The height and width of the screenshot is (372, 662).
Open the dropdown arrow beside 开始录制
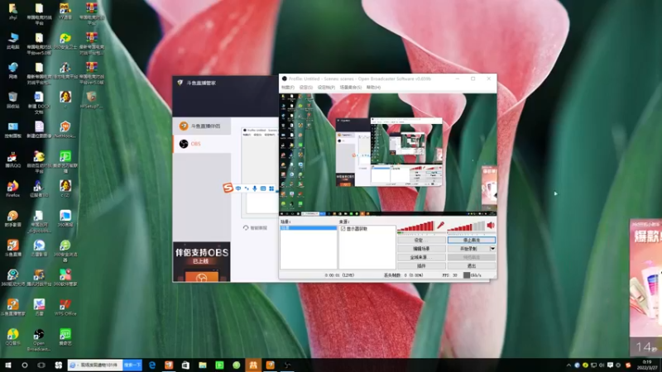tap(492, 249)
